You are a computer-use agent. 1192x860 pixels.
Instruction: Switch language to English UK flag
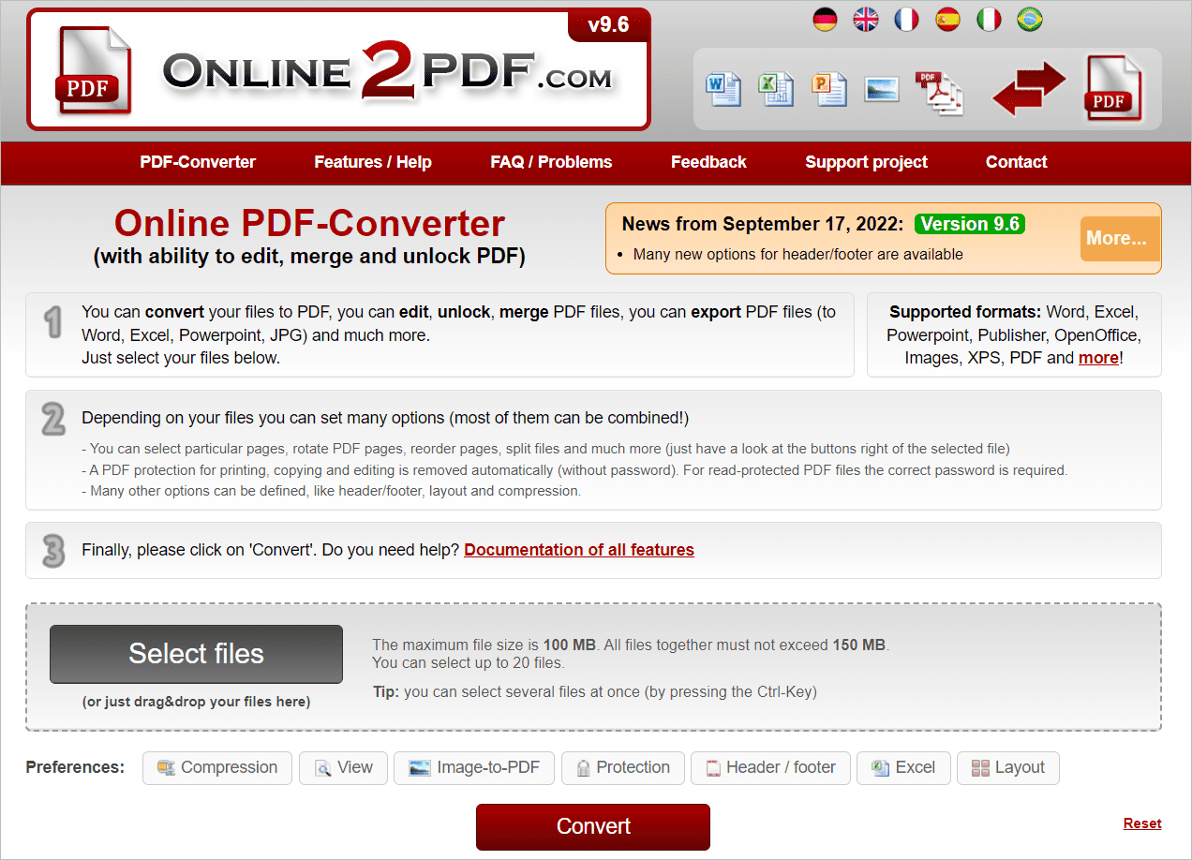[866, 20]
